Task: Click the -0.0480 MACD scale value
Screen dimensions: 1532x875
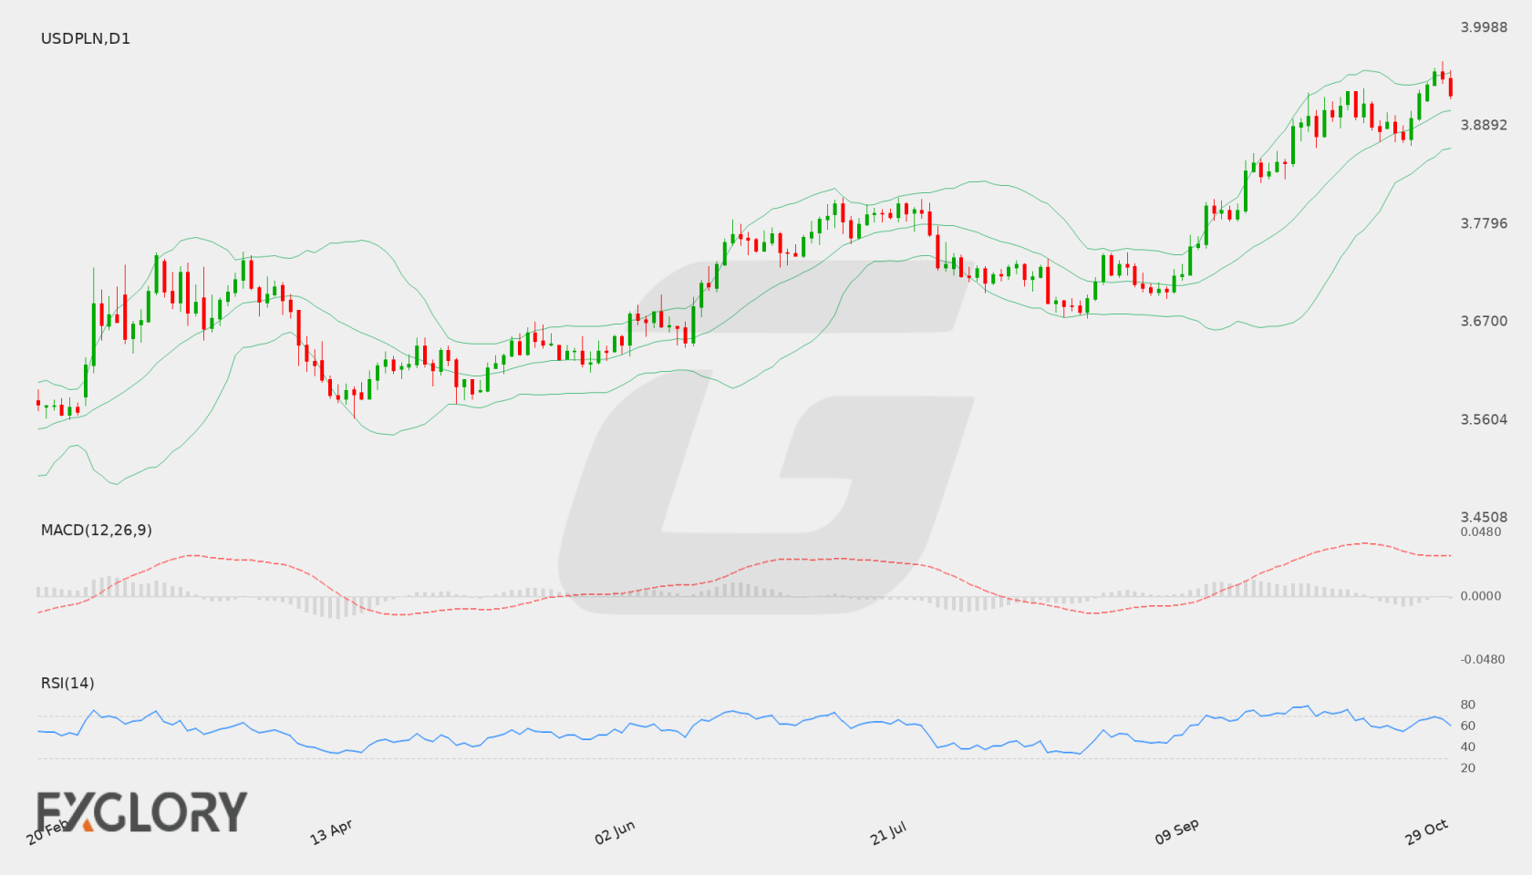Action: pyautogui.click(x=1482, y=659)
